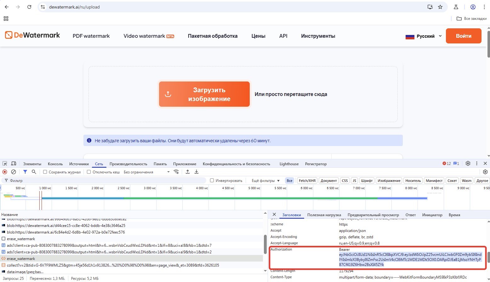Open apps grid in bookmarks bar
The height and width of the screenshot is (282, 490).
click(6, 19)
